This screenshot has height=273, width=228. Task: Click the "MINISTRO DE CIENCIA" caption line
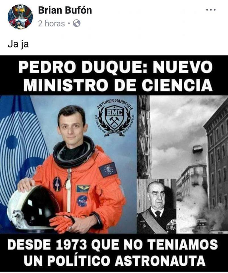pyautogui.click(x=118, y=85)
